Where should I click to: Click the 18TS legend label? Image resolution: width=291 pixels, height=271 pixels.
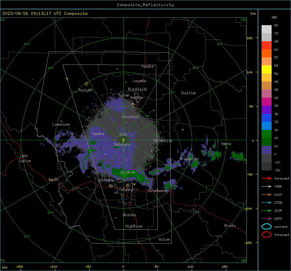click(x=278, y=219)
